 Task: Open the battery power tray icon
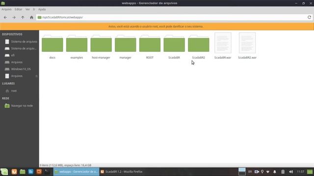click(x=283, y=172)
